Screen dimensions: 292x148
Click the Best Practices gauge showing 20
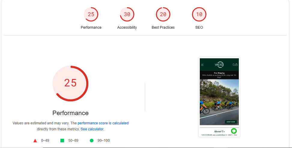click(163, 14)
